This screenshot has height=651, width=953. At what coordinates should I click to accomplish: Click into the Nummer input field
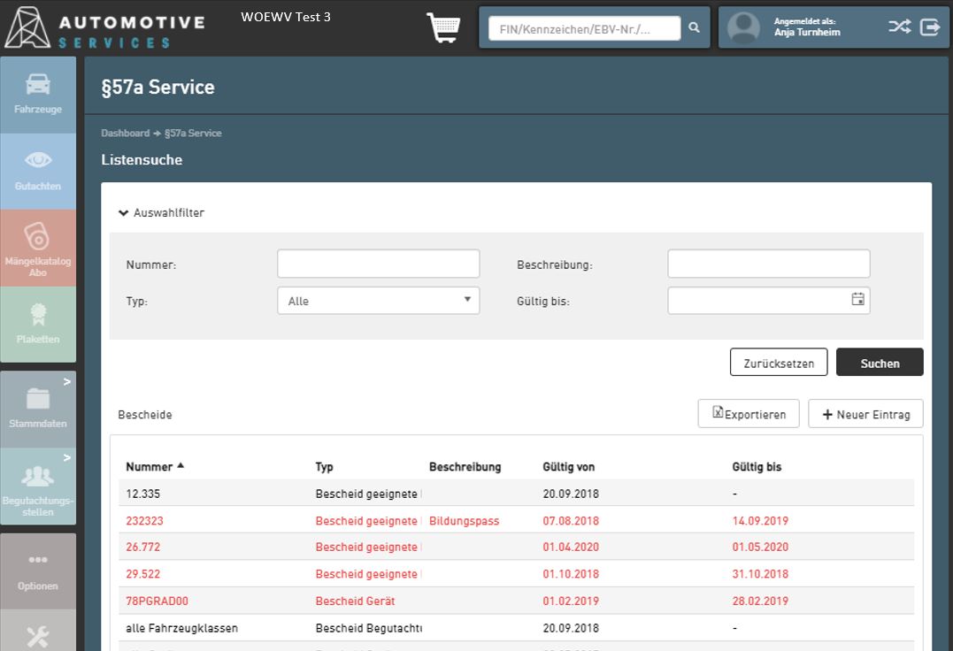coord(378,264)
